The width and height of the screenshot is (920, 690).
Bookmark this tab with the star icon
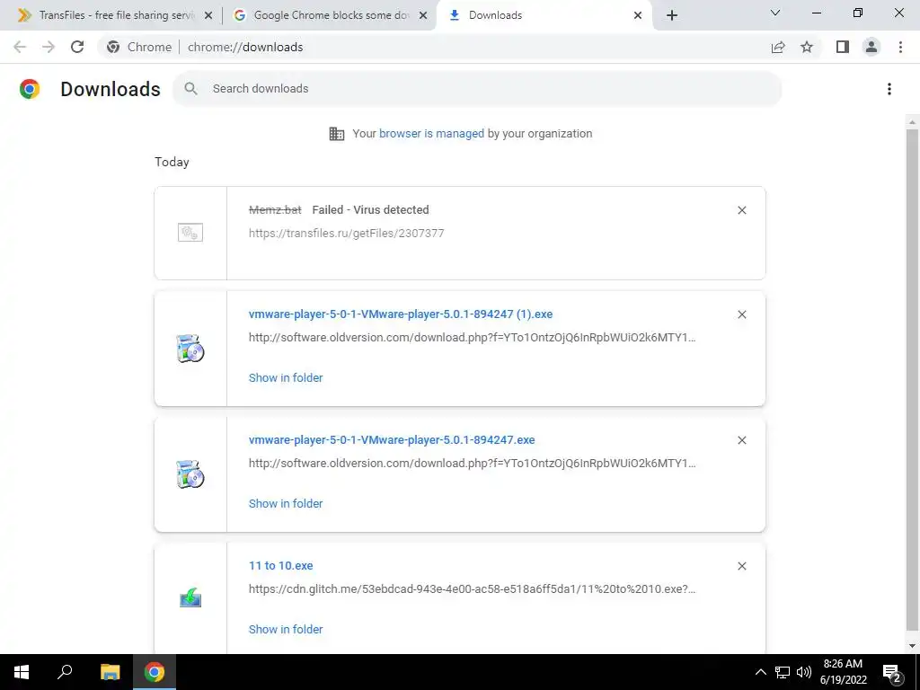click(807, 47)
